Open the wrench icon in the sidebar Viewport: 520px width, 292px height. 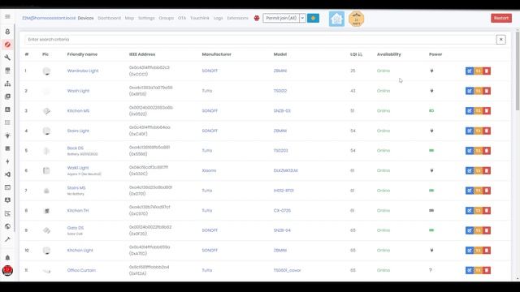[x=7, y=58]
